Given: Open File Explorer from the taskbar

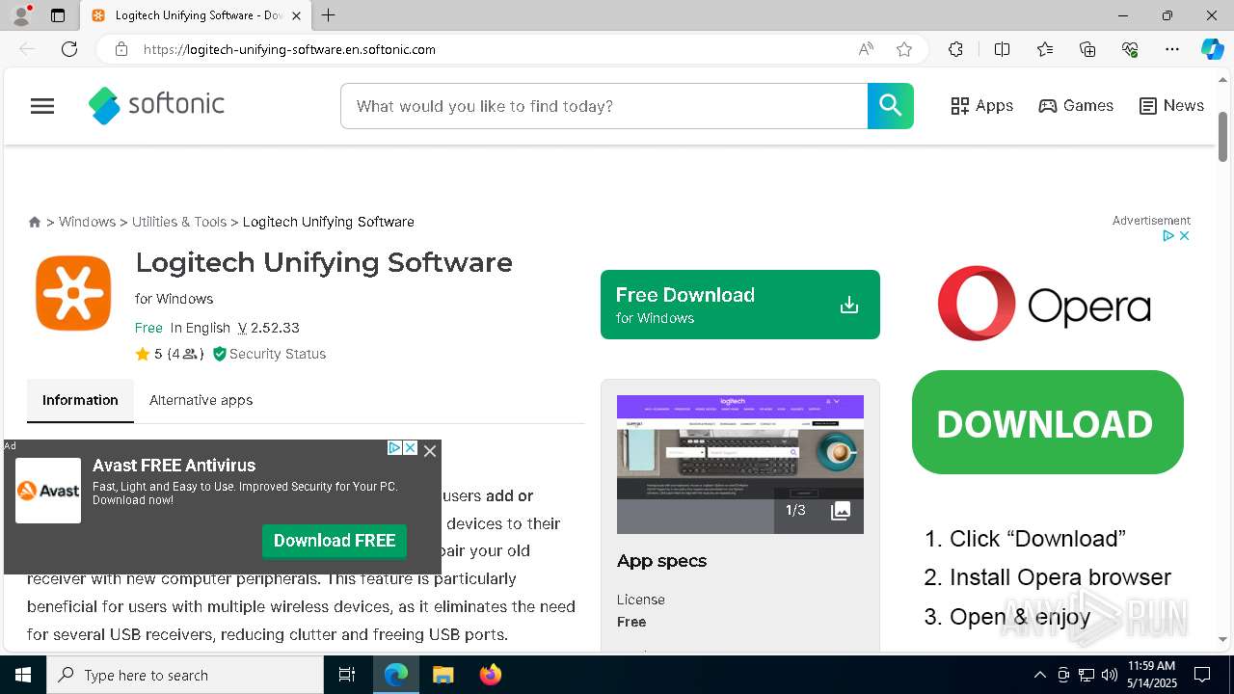Looking at the screenshot, I should tap(443, 675).
